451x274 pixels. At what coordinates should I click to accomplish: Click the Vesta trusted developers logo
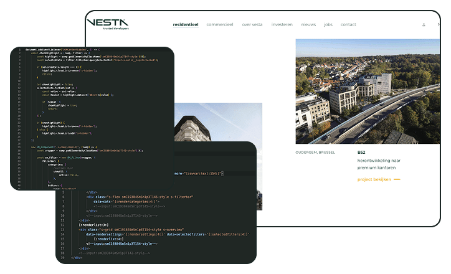click(108, 24)
